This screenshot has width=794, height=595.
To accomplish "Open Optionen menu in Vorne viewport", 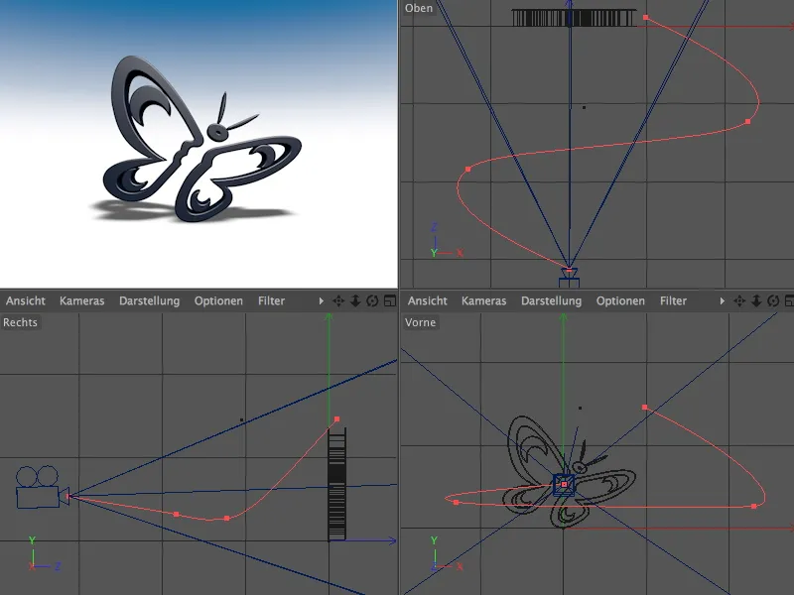I will click(620, 301).
